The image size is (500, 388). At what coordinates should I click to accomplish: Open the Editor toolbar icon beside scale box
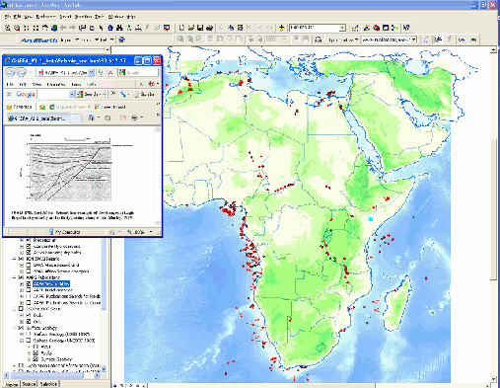point(355,29)
